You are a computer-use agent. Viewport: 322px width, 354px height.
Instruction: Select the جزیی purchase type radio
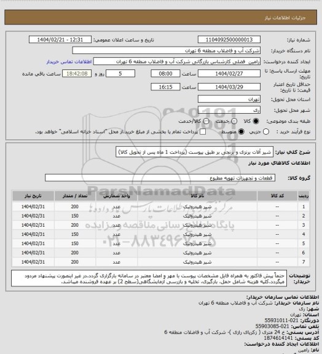266,132
